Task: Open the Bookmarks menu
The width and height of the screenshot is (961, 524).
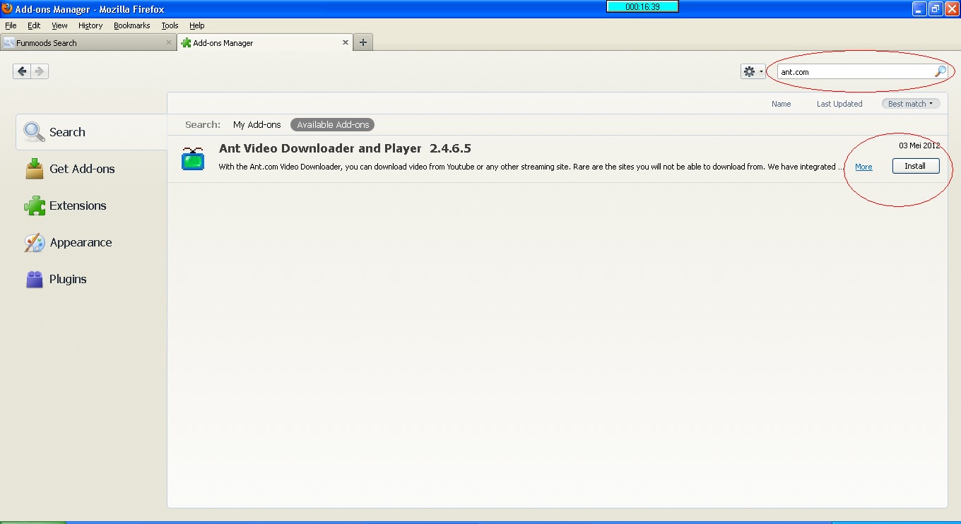Action: [132, 25]
